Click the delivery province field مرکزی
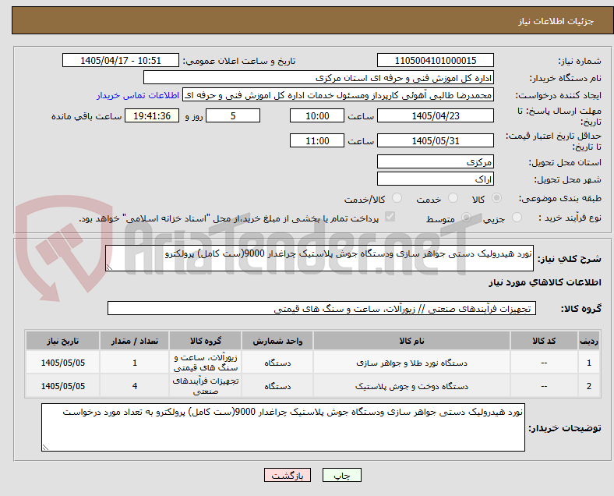The width and height of the screenshot is (614, 496). [435, 161]
